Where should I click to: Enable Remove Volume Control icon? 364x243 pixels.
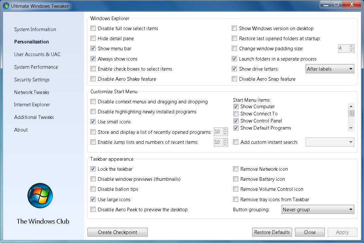[x=236, y=189]
